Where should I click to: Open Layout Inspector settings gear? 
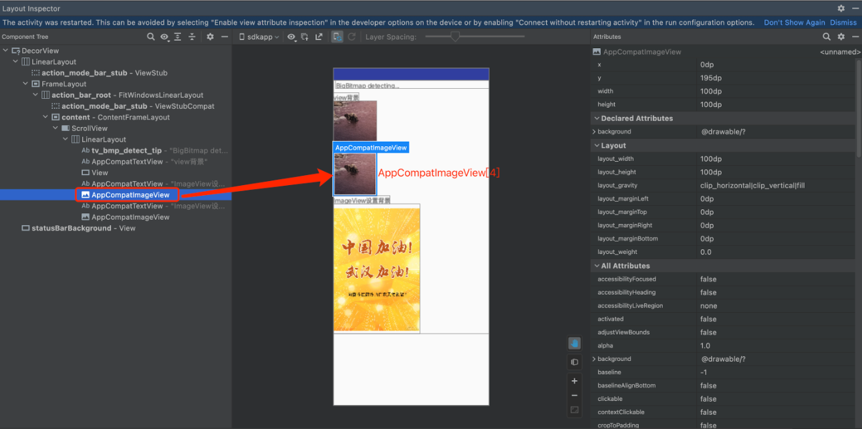pyautogui.click(x=841, y=9)
